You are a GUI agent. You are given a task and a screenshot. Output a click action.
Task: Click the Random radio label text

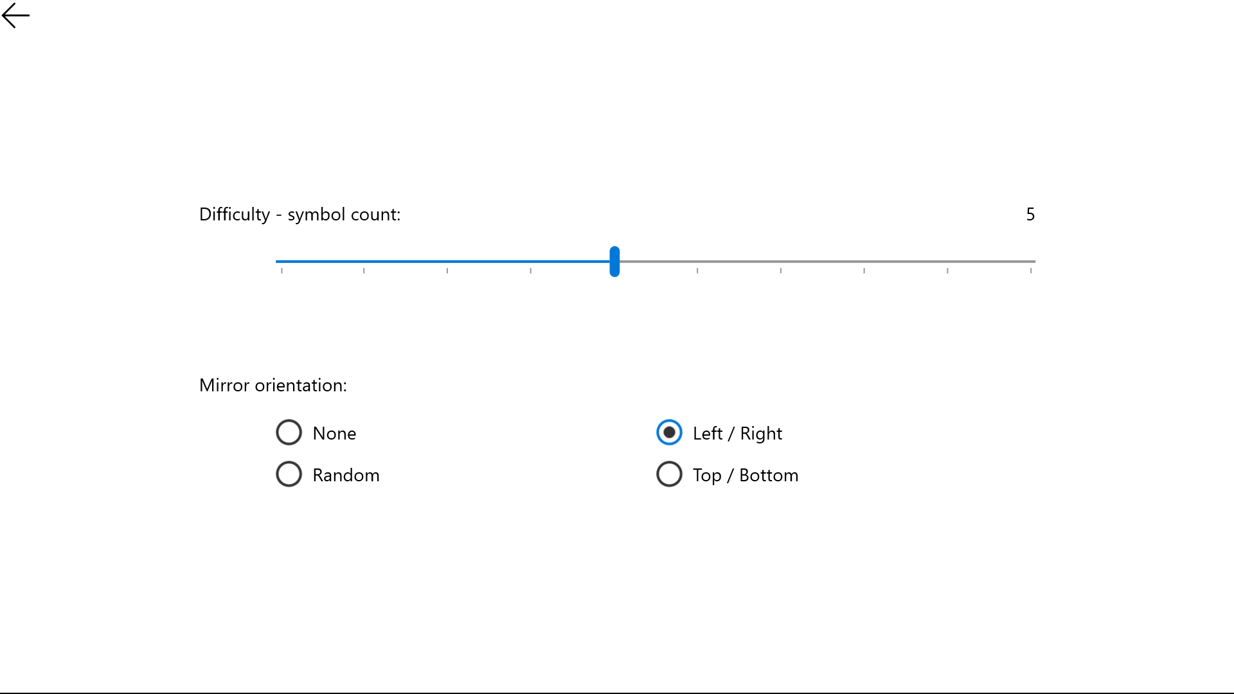coord(346,476)
